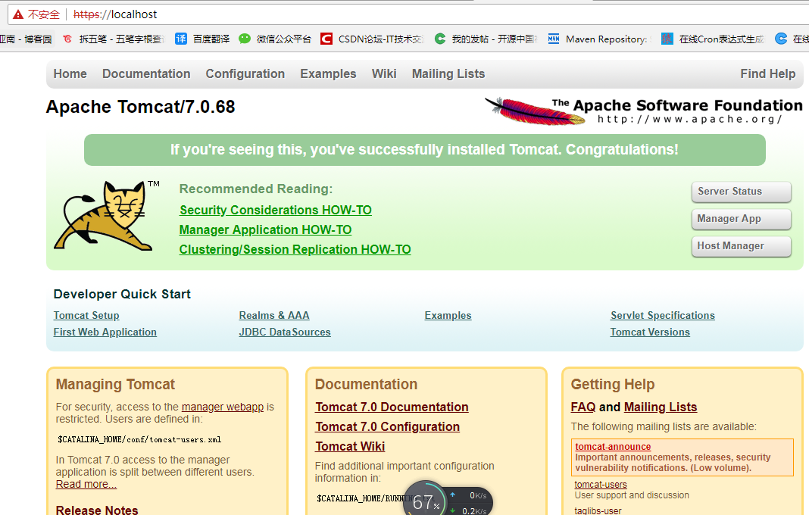Click the Developer Quick Start heading
The width and height of the screenshot is (809, 515).
coord(122,294)
